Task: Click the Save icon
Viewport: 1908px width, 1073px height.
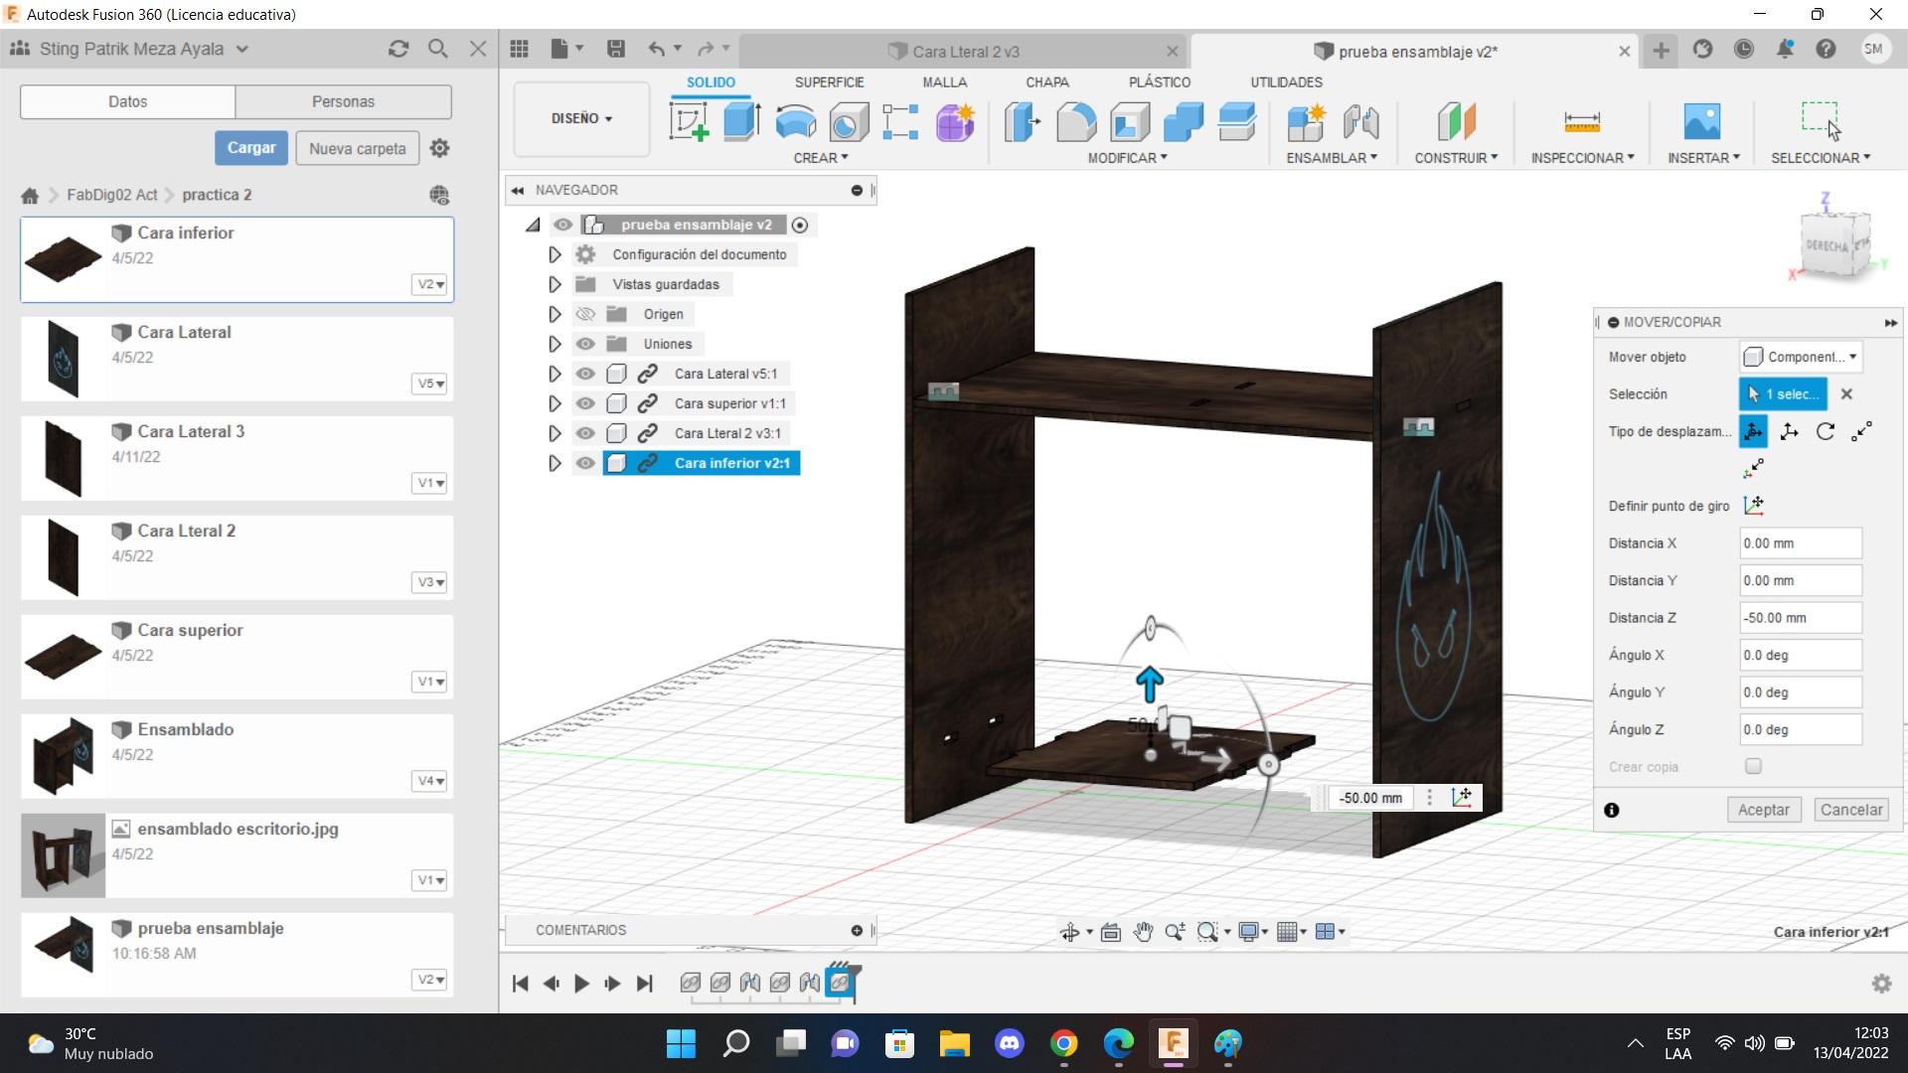Action: [x=616, y=49]
